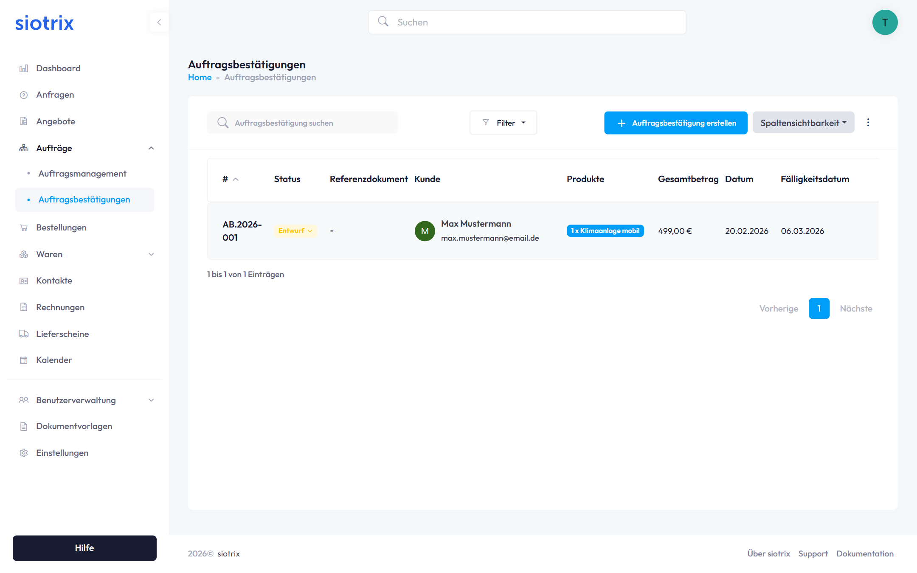This screenshot has height=573, width=917.
Task: Click the Dashboard chart icon in sidebar
Action: coord(24,68)
